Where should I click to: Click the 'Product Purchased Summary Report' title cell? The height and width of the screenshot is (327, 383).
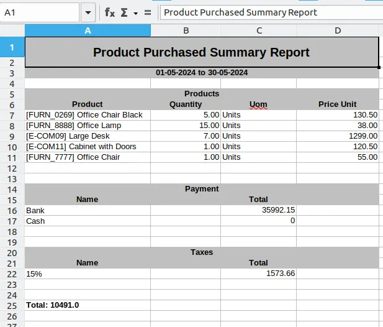pyautogui.click(x=201, y=52)
